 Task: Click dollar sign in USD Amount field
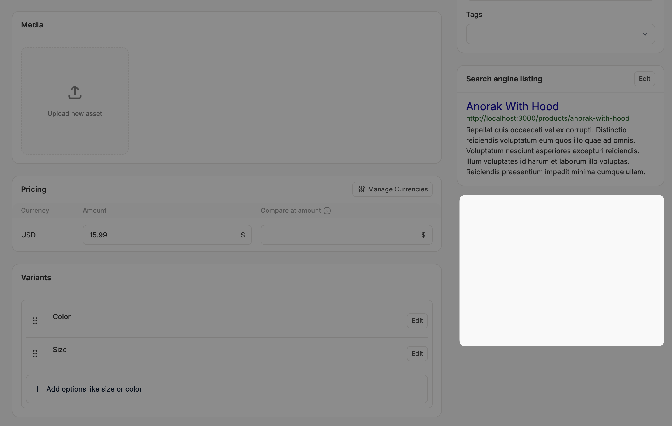pyautogui.click(x=243, y=235)
